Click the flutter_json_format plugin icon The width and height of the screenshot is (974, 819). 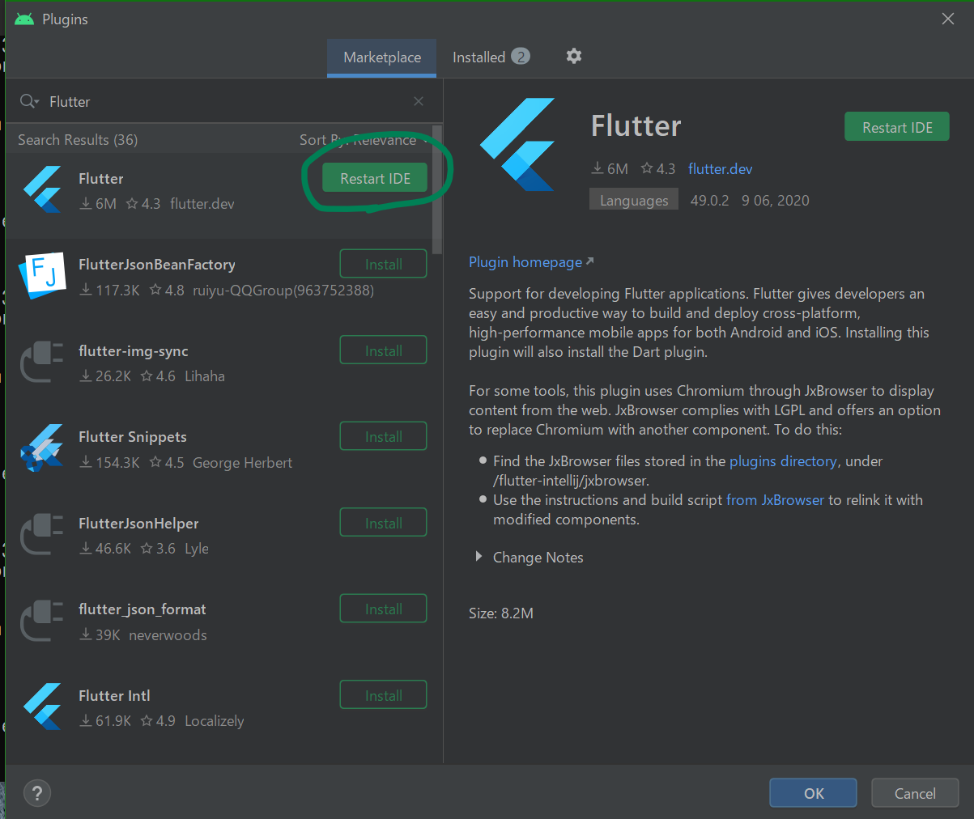(40, 620)
